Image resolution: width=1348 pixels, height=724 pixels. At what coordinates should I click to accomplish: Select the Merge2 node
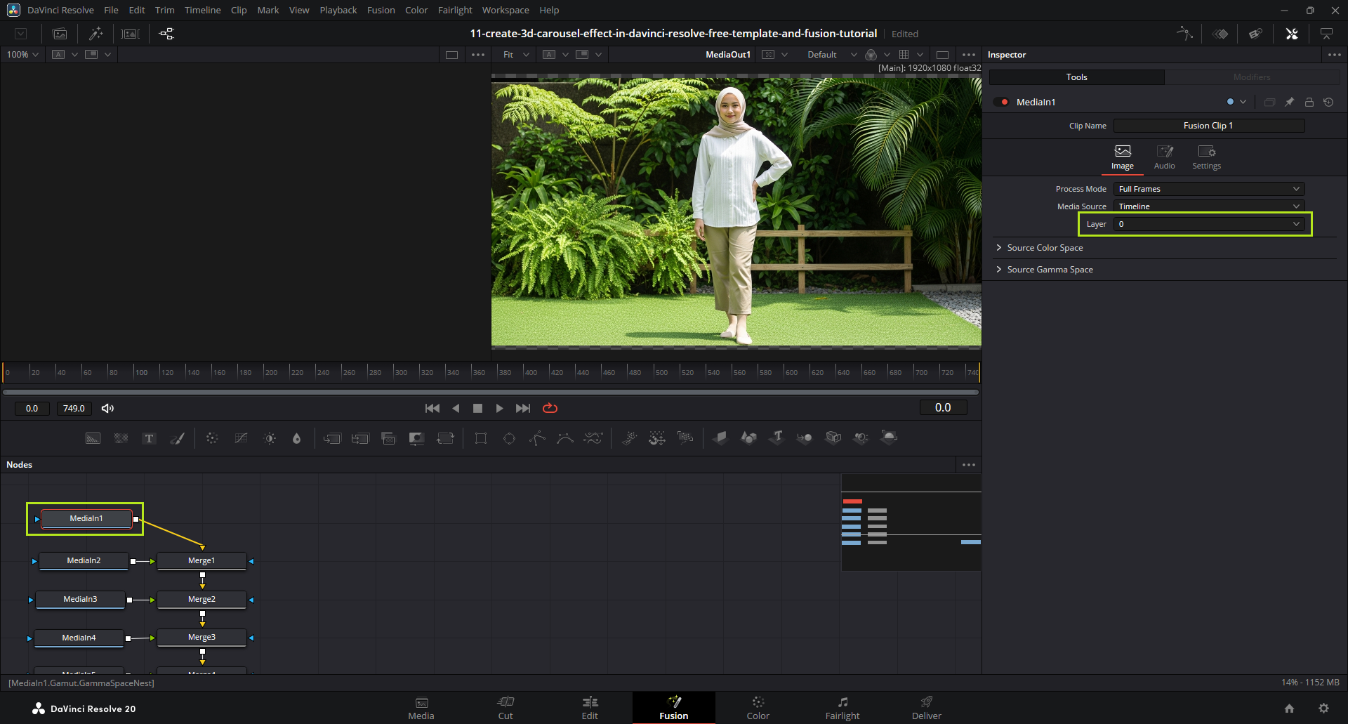(201, 599)
